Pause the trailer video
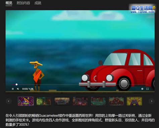The width and height of the screenshot is (159, 128). click(13, 89)
